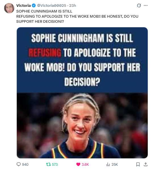Open the three-dot more options menu
The width and height of the screenshot is (152, 170).
tap(145, 5)
